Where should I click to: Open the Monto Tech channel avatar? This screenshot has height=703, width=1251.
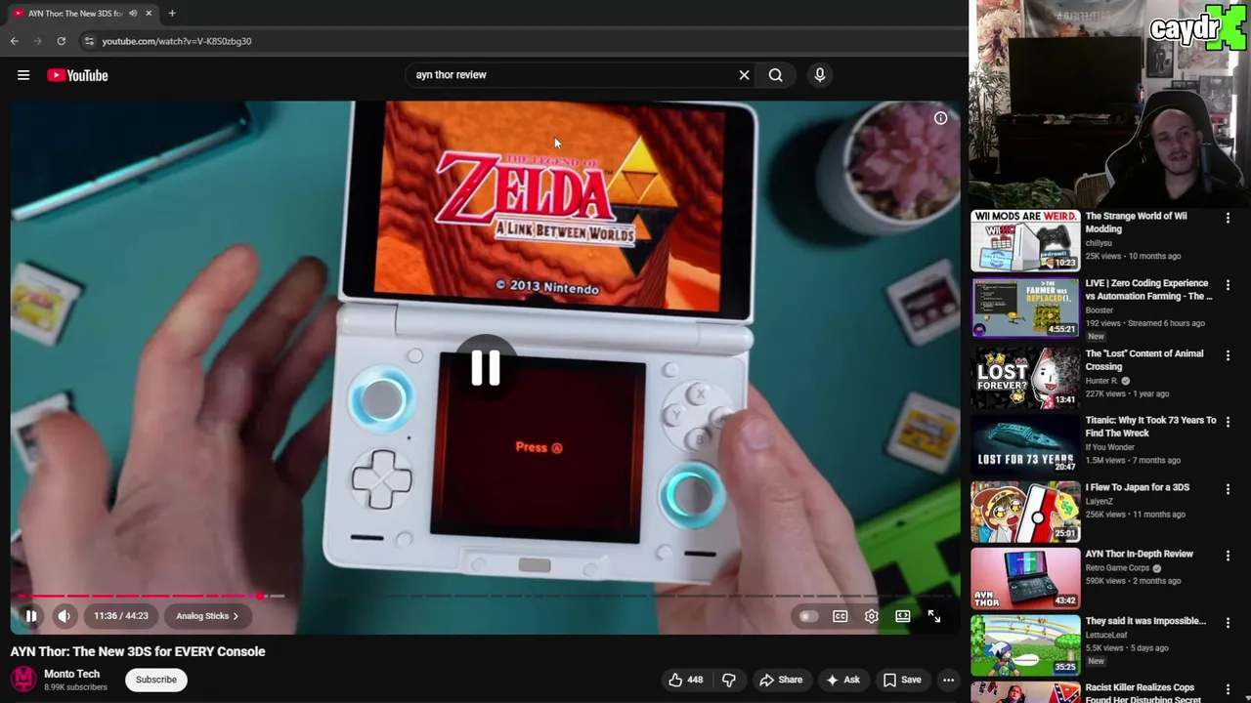23,680
